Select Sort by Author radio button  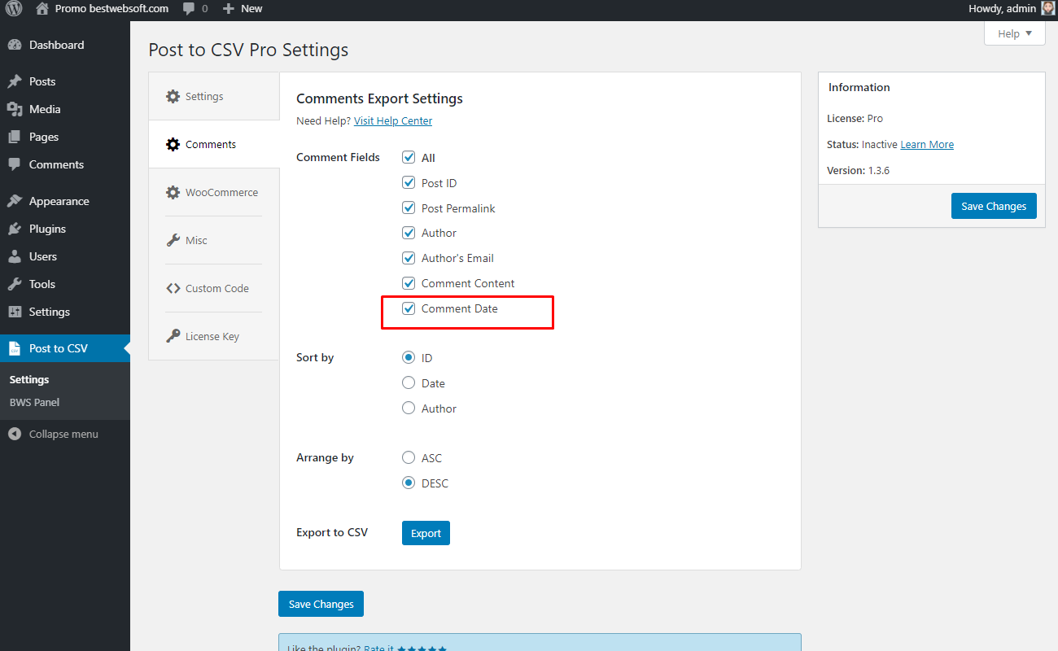coord(409,409)
